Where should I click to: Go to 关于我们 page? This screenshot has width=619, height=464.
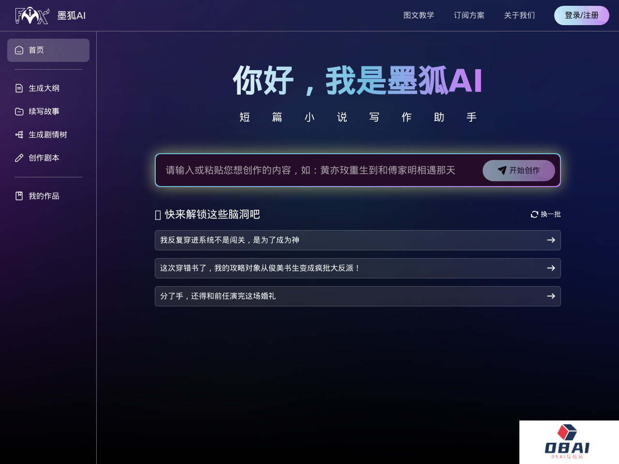tap(519, 15)
